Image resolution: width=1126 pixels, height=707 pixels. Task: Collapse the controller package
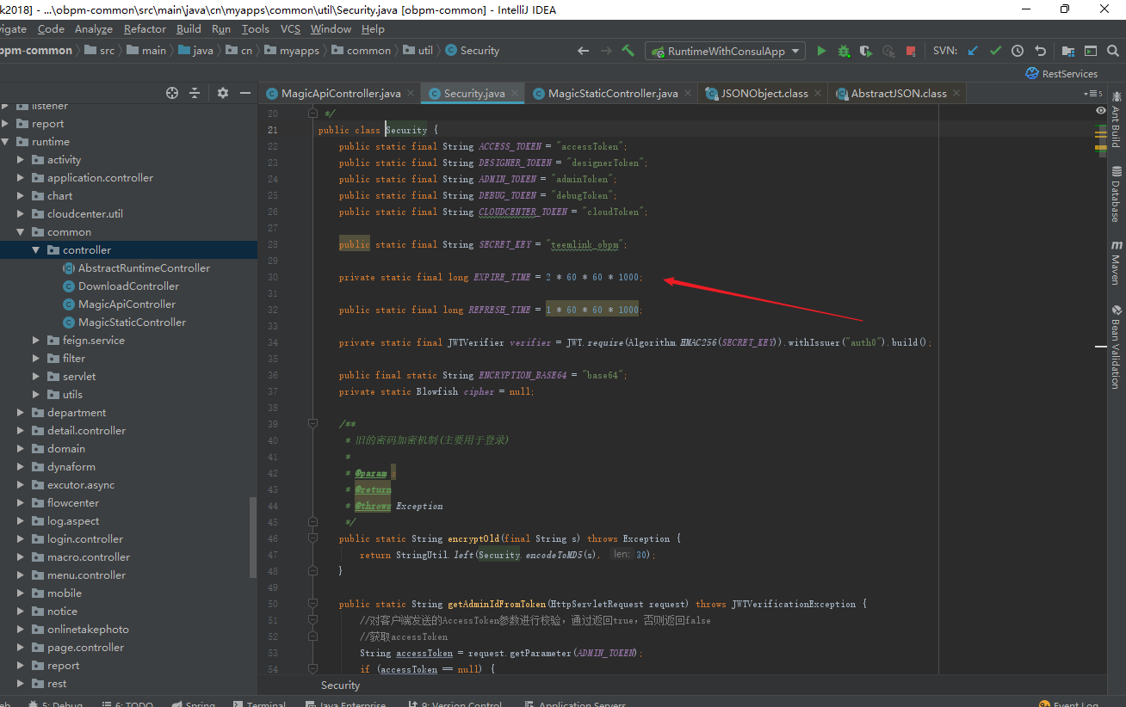pyautogui.click(x=37, y=250)
